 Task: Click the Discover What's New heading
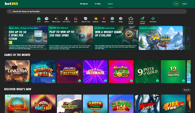click(18, 89)
